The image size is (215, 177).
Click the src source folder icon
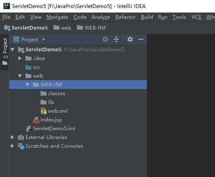(x=28, y=67)
